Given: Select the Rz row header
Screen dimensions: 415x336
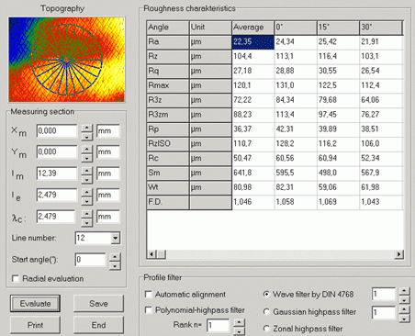Looking at the screenshot, I should 168,57.
